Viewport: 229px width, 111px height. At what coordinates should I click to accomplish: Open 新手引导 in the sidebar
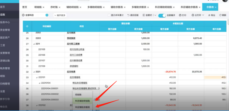point(9,99)
